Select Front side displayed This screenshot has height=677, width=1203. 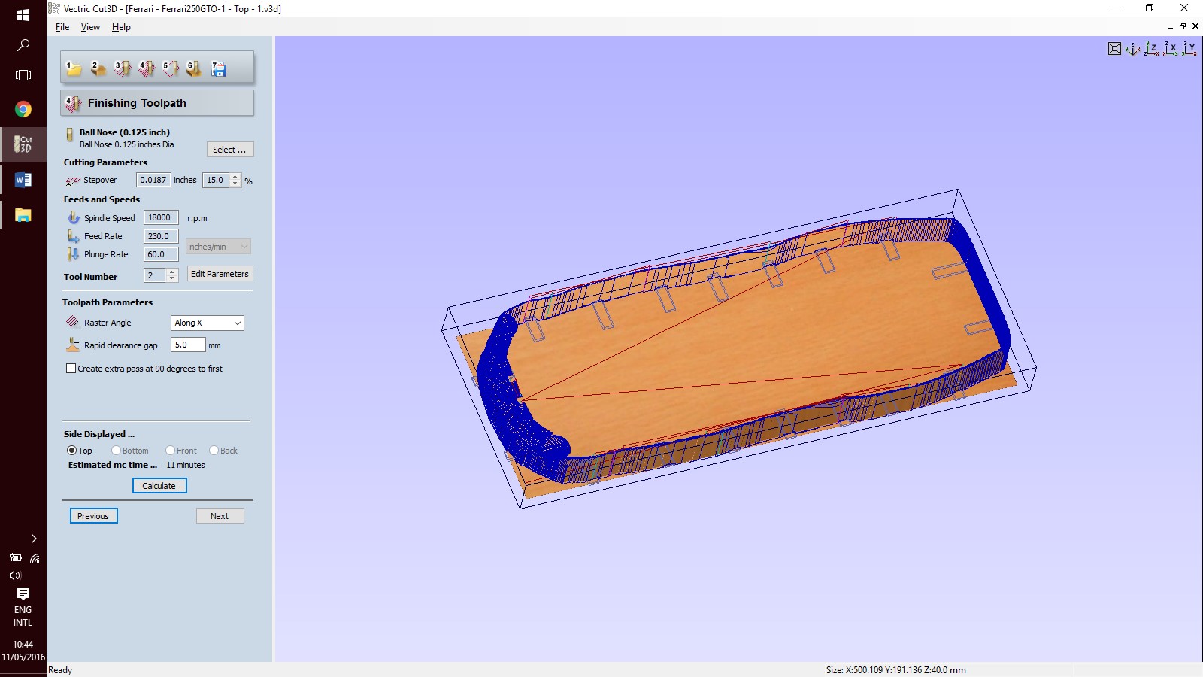pyautogui.click(x=170, y=451)
